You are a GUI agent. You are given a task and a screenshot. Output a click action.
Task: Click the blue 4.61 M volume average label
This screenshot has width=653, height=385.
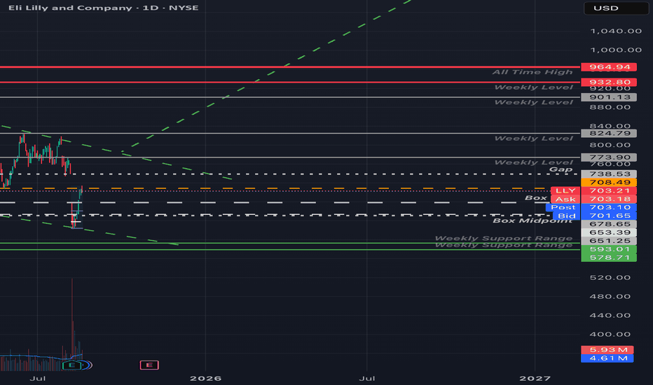click(x=607, y=358)
